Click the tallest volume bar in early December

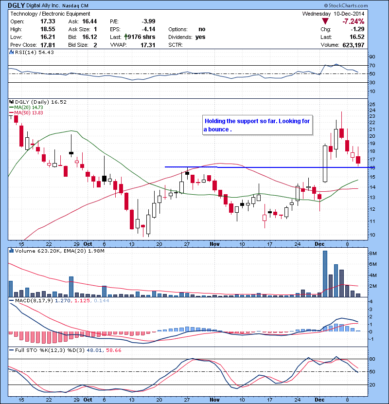(x=325, y=274)
